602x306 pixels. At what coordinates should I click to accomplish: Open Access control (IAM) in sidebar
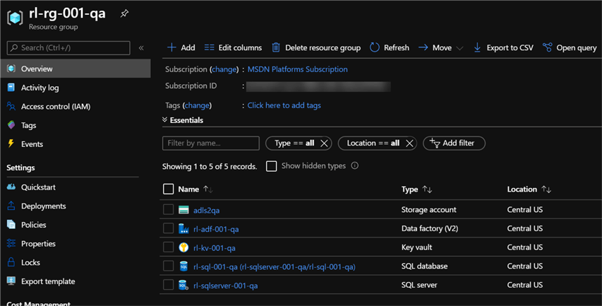55,107
